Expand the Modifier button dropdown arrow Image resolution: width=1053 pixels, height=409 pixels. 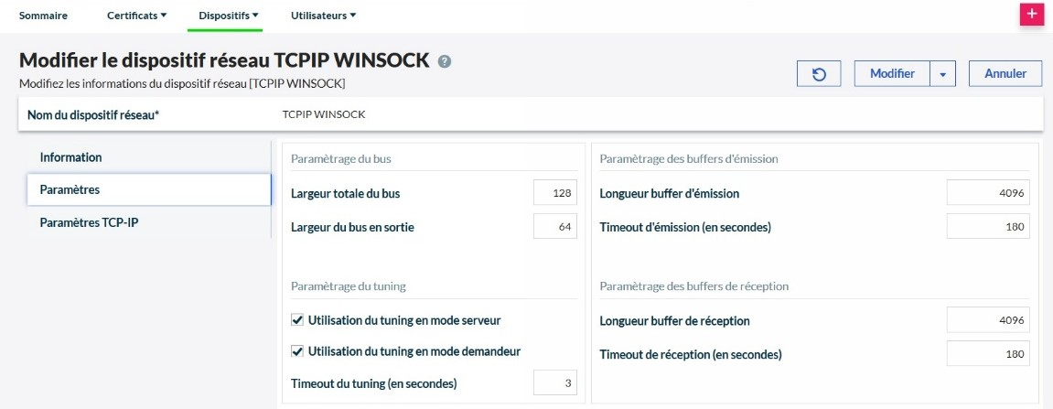point(943,74)
